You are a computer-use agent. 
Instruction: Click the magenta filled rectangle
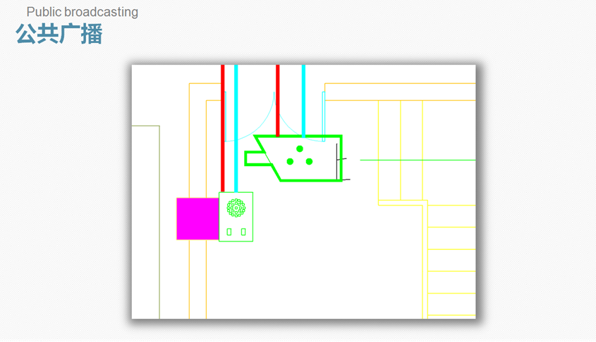pos(197,219)
